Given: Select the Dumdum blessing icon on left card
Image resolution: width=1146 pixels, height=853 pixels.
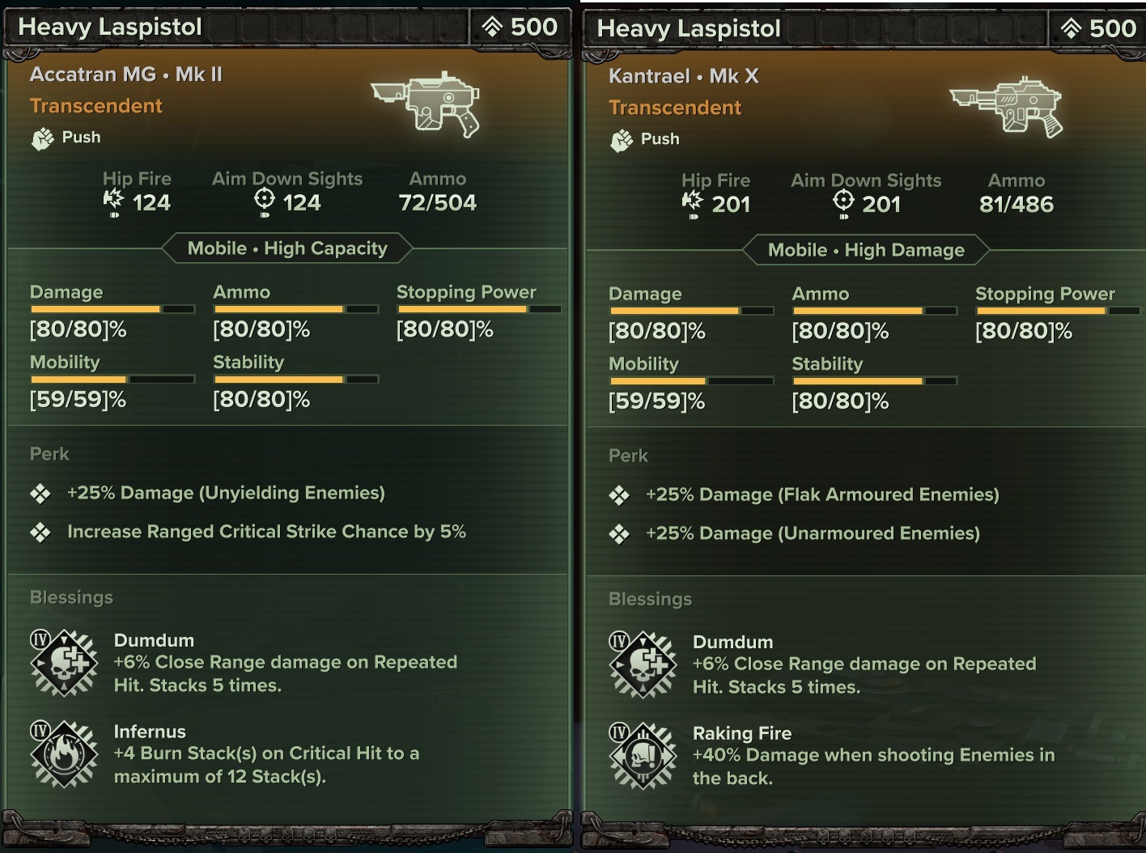Looking at the screenshot, I should 64,663.
